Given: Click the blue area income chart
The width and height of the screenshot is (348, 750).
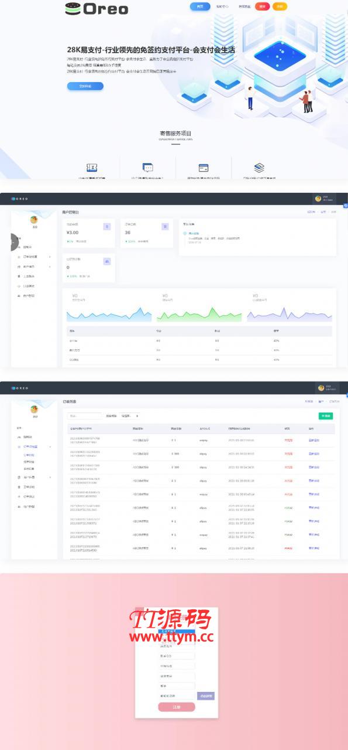Looking at the screenshot, I should [x=109, y=314].
